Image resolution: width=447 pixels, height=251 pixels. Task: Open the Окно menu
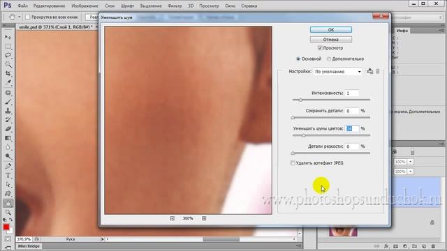pyautogui.click(x=230, y=6)
